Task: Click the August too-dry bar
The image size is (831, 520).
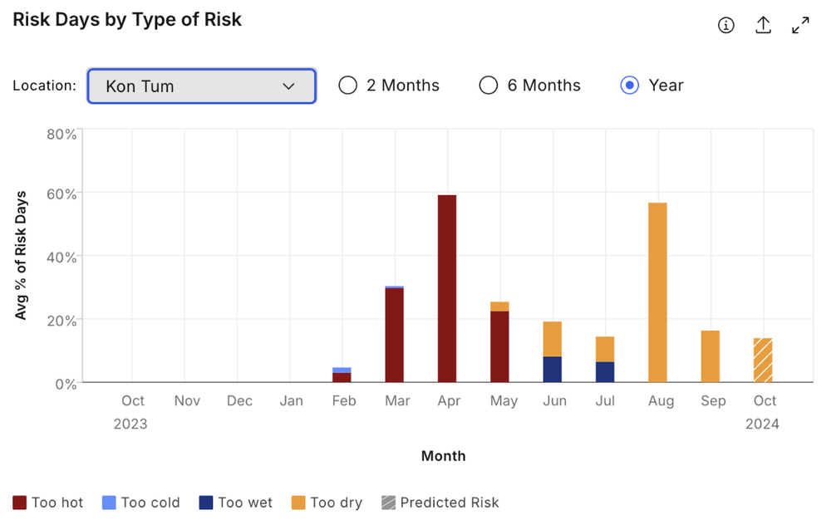Action: coord(657,292)
